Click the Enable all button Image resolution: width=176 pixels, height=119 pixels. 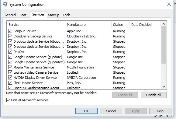125,95
